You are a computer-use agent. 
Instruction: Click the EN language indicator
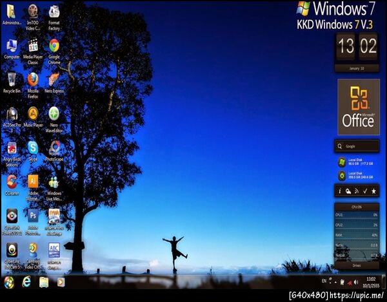324,281
